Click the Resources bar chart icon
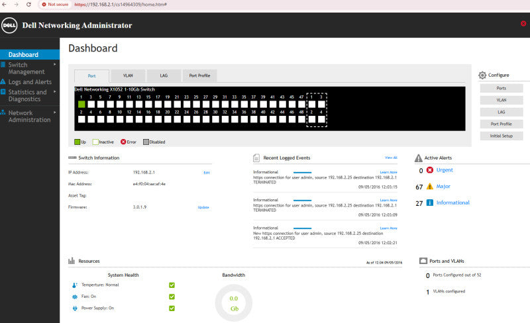530x323 pixels. pos(72,261)
